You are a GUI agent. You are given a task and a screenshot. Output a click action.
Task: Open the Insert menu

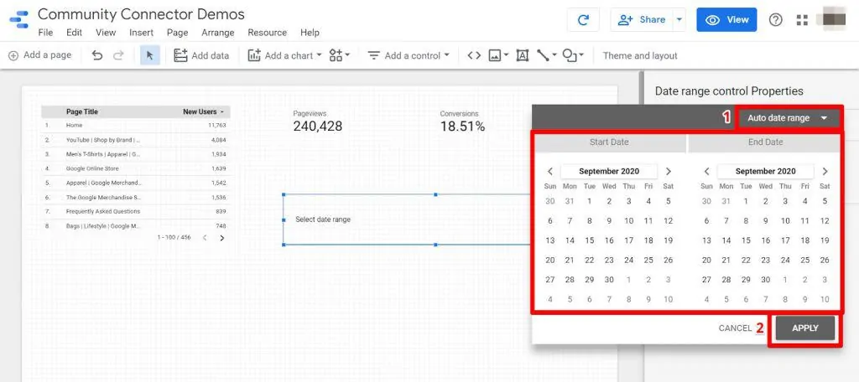pos(141,33)
